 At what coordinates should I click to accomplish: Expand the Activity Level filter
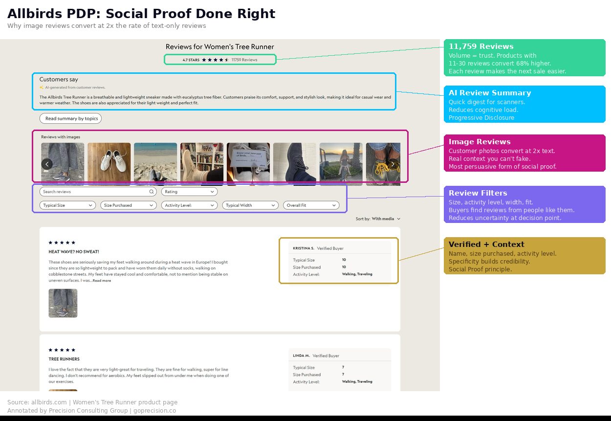click(x=189, y=205)
